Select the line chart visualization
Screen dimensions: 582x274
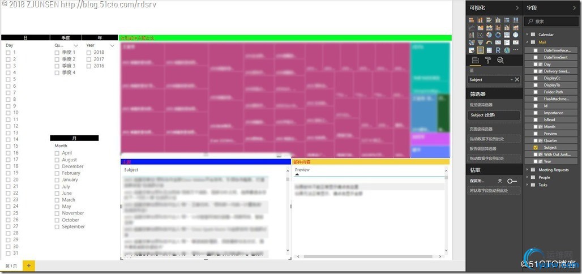(472, 28)
